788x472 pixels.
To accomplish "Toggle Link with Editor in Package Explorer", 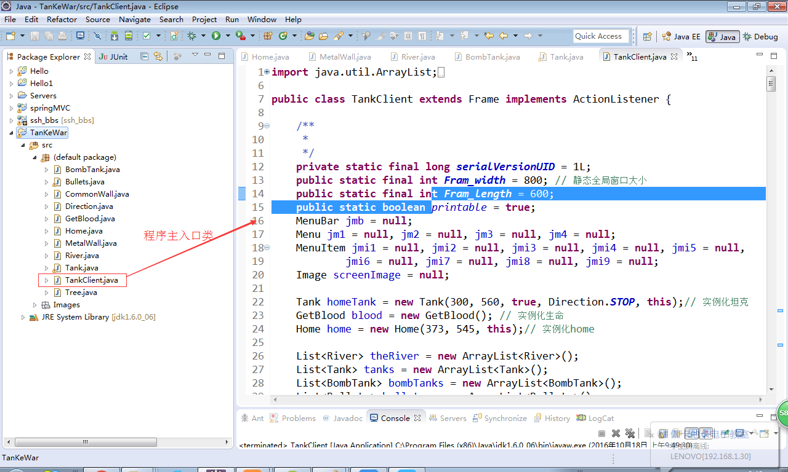I will 158,57.
